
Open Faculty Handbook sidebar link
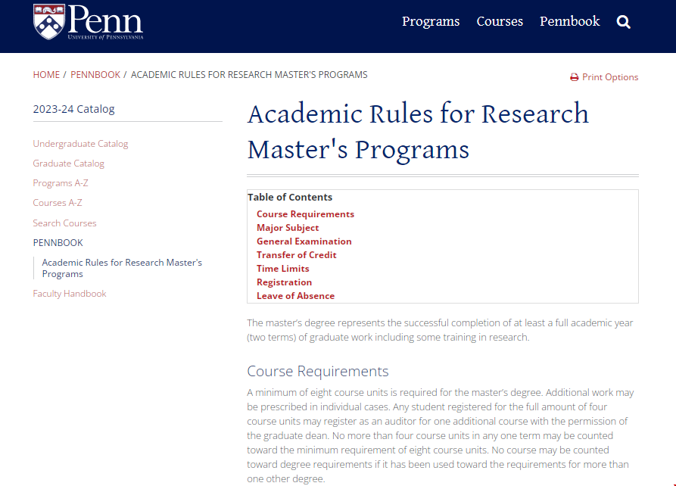(70, 294)
